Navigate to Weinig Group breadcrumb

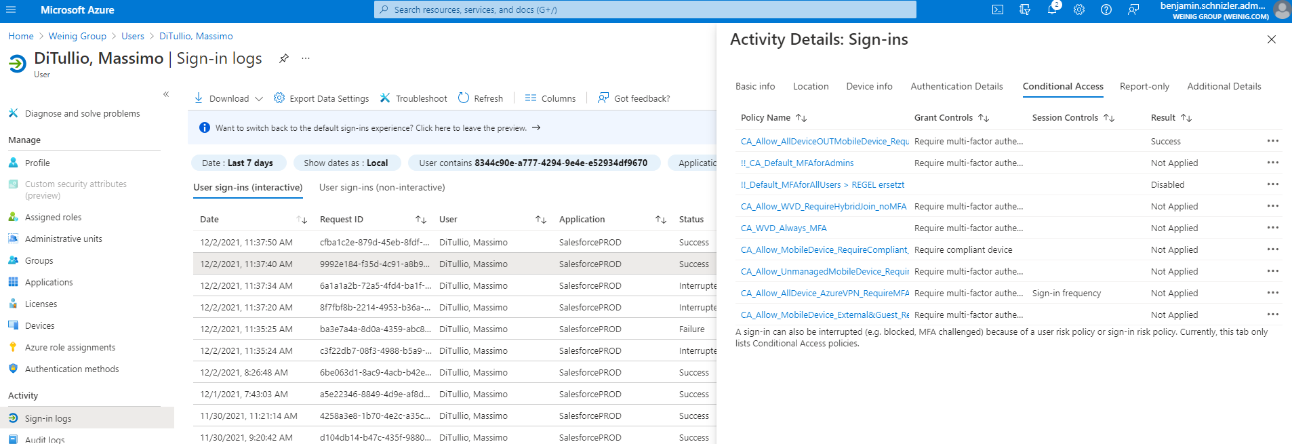coord(77,36)
